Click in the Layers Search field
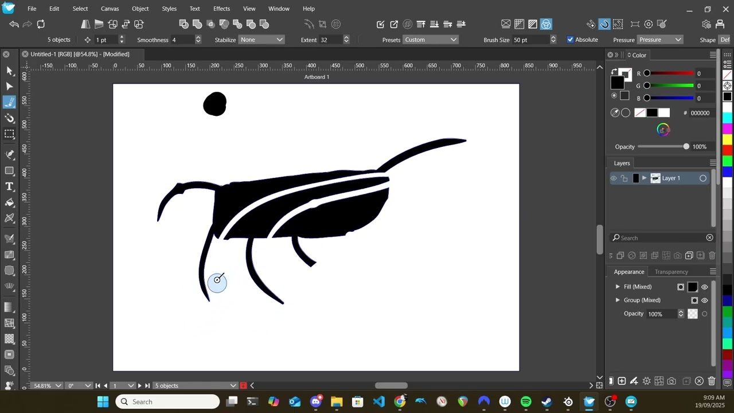 coord(659,237)
